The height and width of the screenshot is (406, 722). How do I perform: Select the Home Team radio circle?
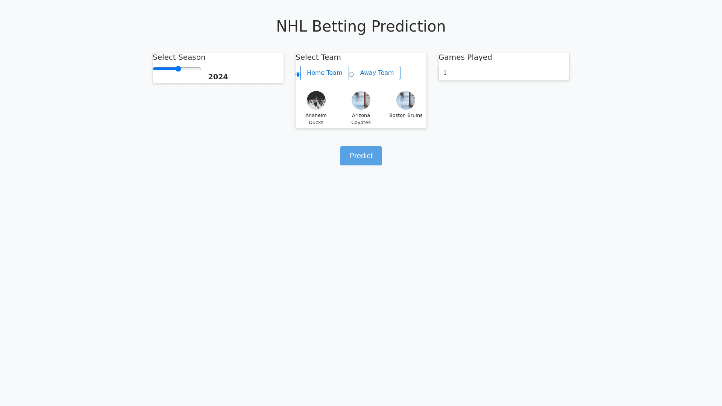298,74
